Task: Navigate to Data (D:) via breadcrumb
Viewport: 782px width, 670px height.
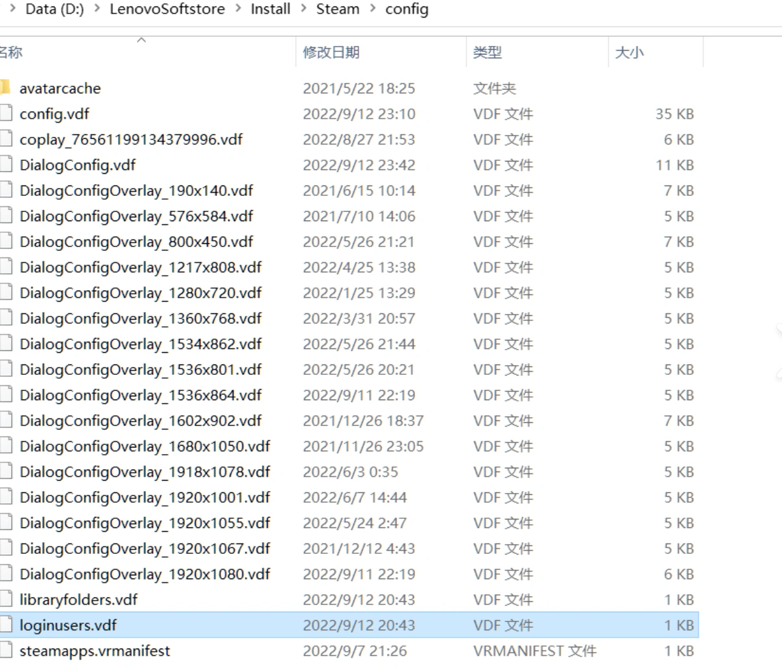Action: pos(54,9)
